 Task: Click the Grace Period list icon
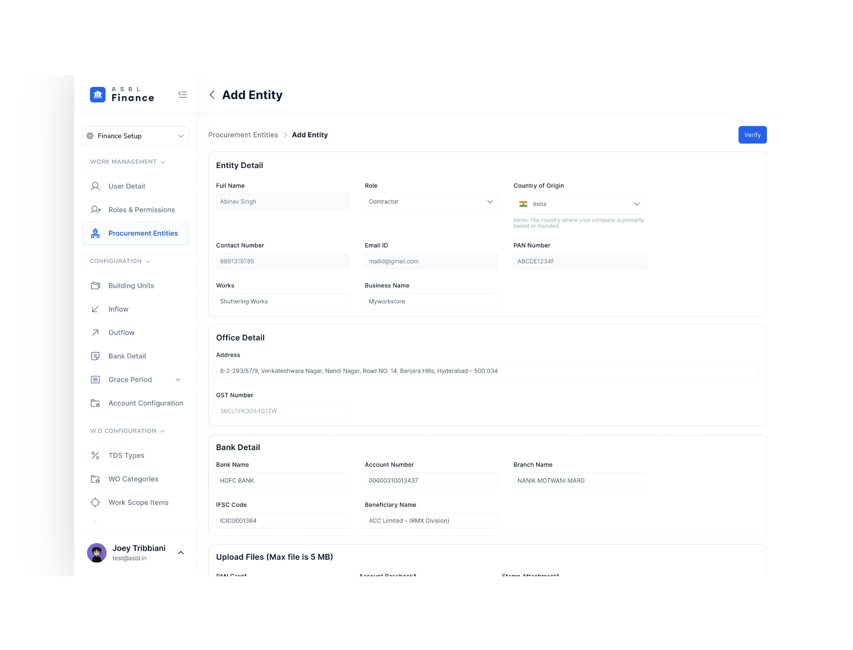coord(95,380)
